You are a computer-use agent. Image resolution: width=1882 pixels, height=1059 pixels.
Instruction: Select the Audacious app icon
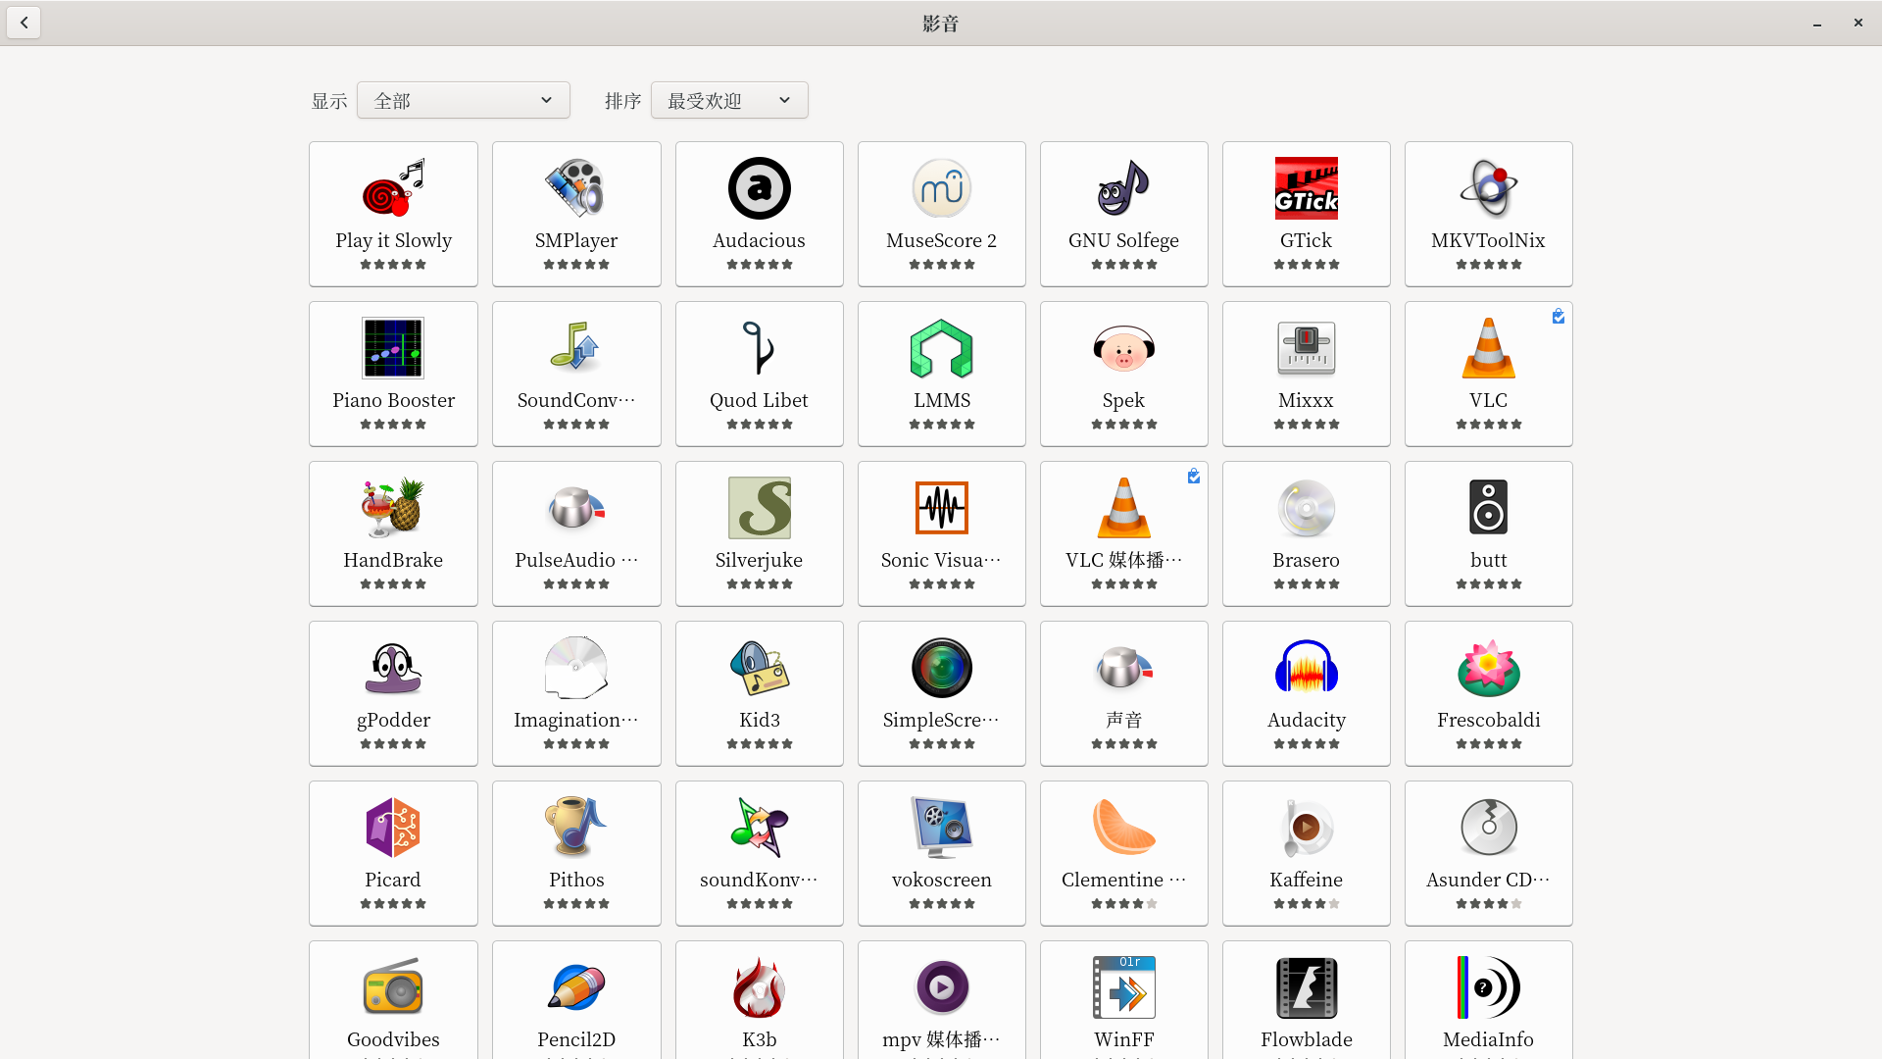(760, 187)
